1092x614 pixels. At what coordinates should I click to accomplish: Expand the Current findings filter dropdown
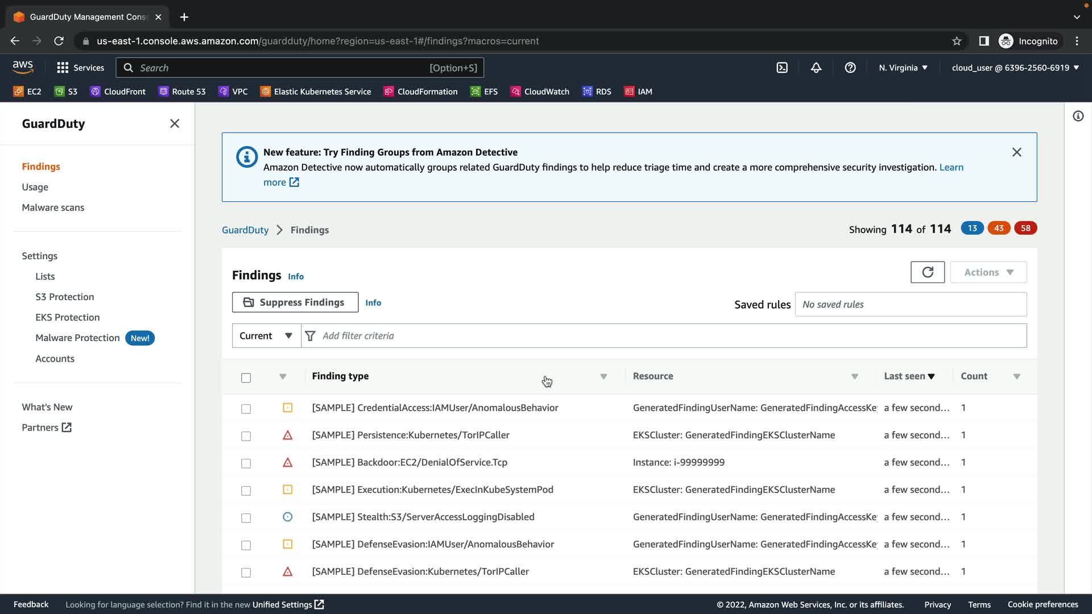click(x=266, y=336)
